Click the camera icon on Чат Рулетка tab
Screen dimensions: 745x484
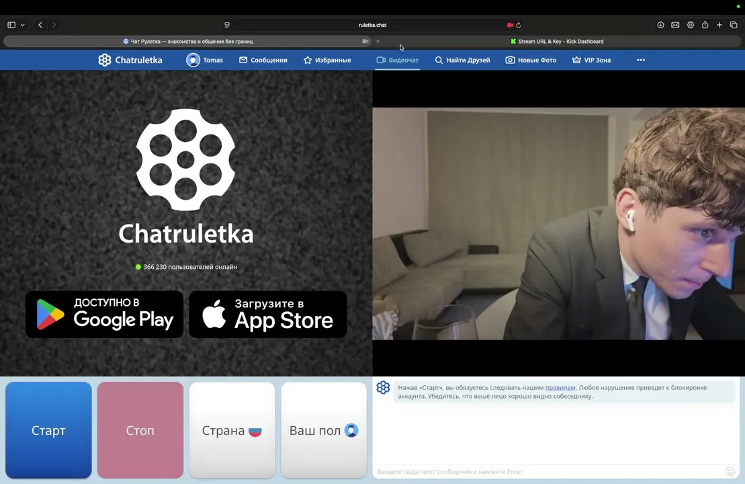[365, 42]
